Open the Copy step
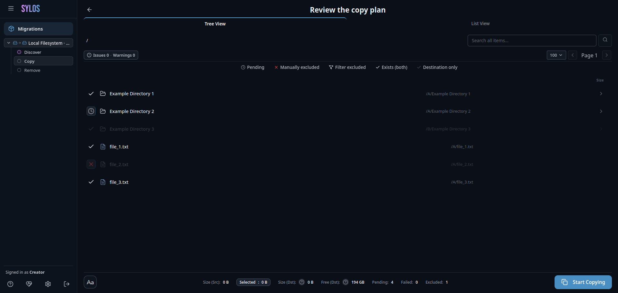The height and width of the screenshot is (293, 618). click(x=43, y=61)
